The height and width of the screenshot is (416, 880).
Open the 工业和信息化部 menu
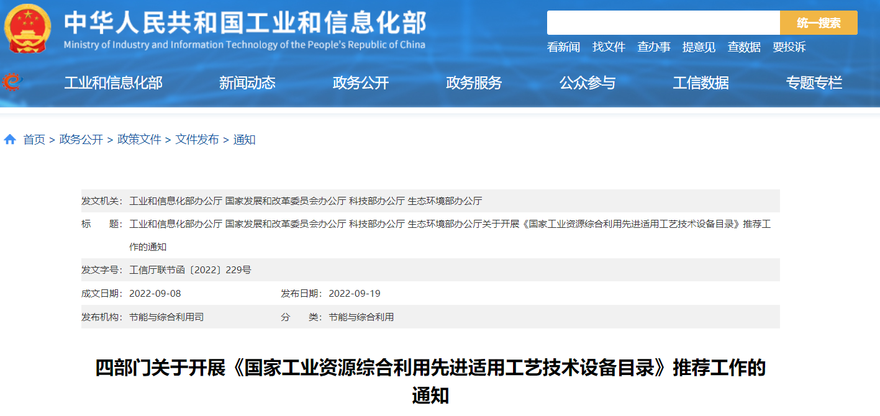(x=113, y=83)
